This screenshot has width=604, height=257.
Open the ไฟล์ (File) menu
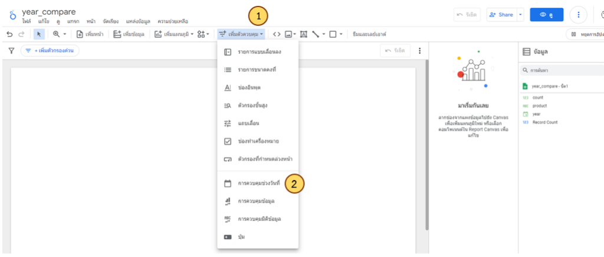[27, 21]
